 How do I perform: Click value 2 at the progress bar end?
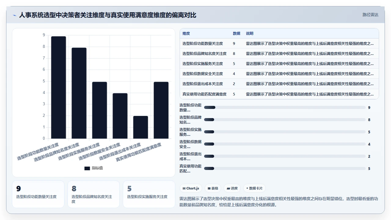tap(369, 156)
